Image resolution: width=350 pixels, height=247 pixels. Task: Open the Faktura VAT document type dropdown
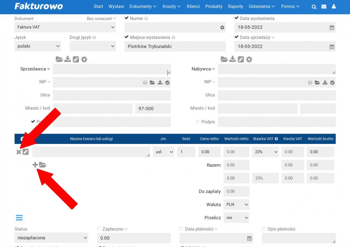[x=65, y=27]
